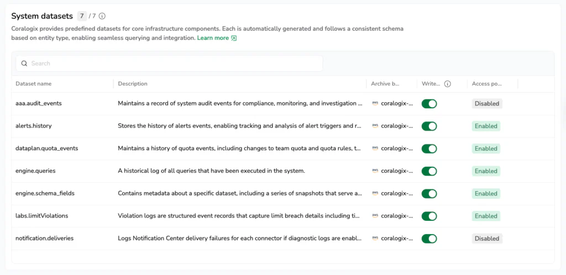Click the search magnifier icon
Viewport: 566px width, 275px height.
pos(24,64)
